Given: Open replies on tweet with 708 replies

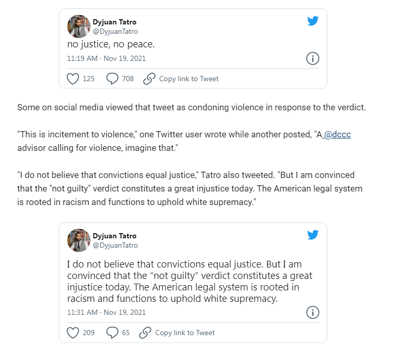Looking at the screenshot, I should point(112,79).
